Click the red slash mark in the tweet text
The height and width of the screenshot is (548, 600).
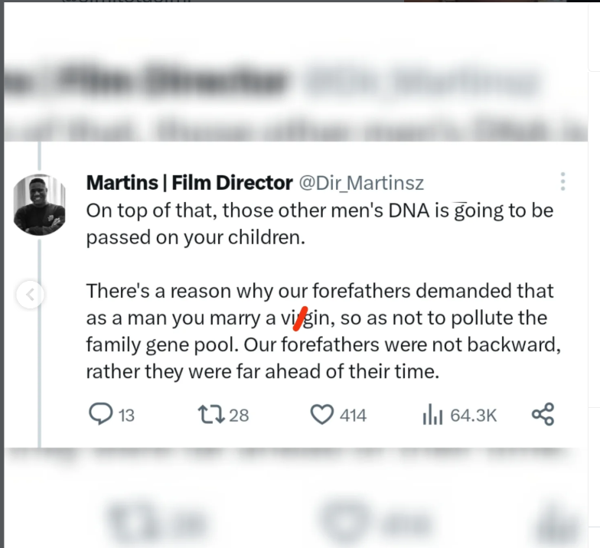tap(301, 316)
